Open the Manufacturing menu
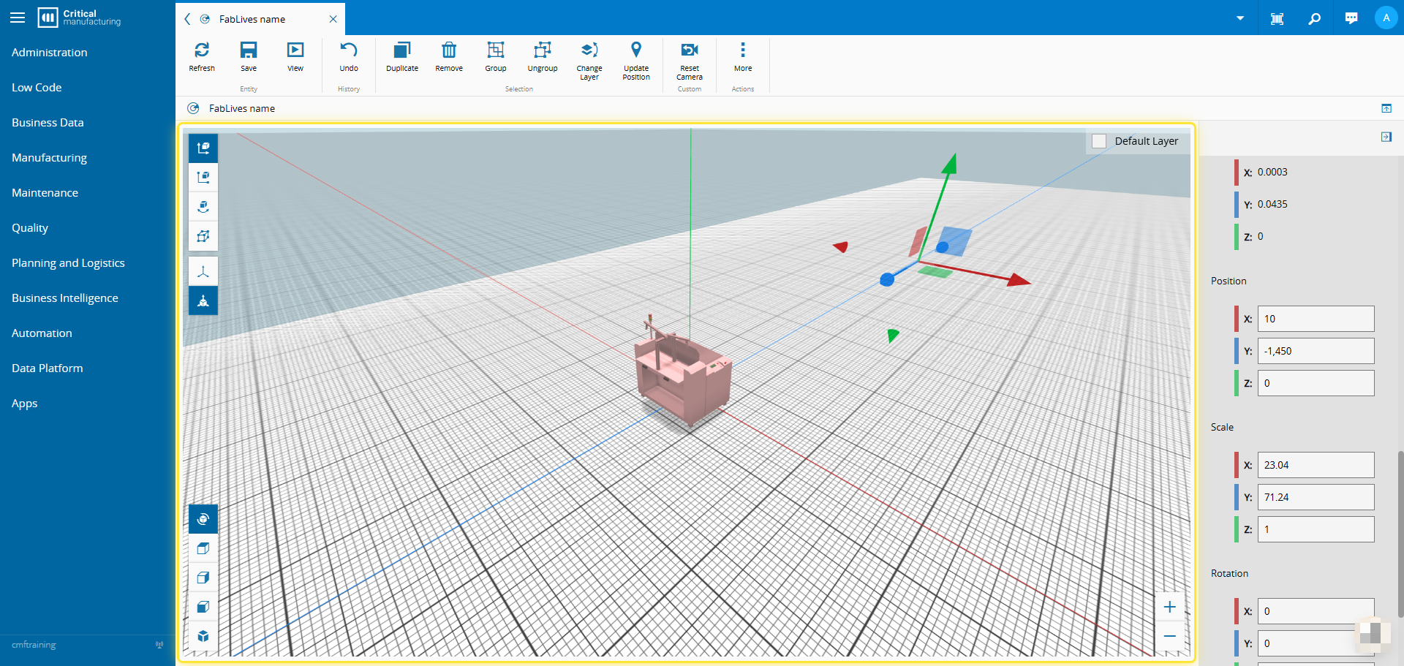 49,158
